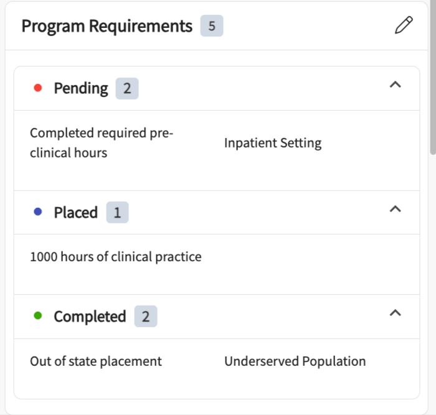Click the Completed section heading
Screen dimensions: 436x415
click(x=90, y=317)
